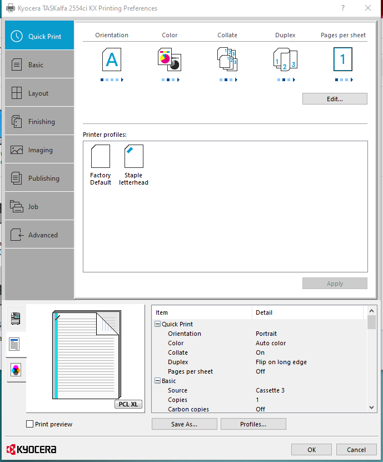Click the settings list scroll up arrow
The height and width of the screenshot is (462, 383).
point(371,311)
